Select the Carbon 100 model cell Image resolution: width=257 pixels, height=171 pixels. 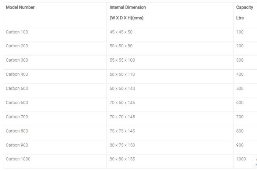17,32
